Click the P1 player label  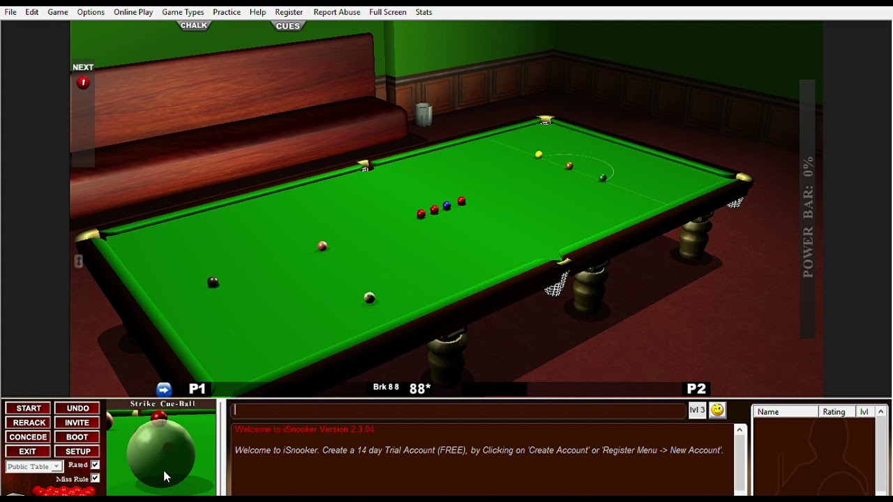tap(197, 389)
